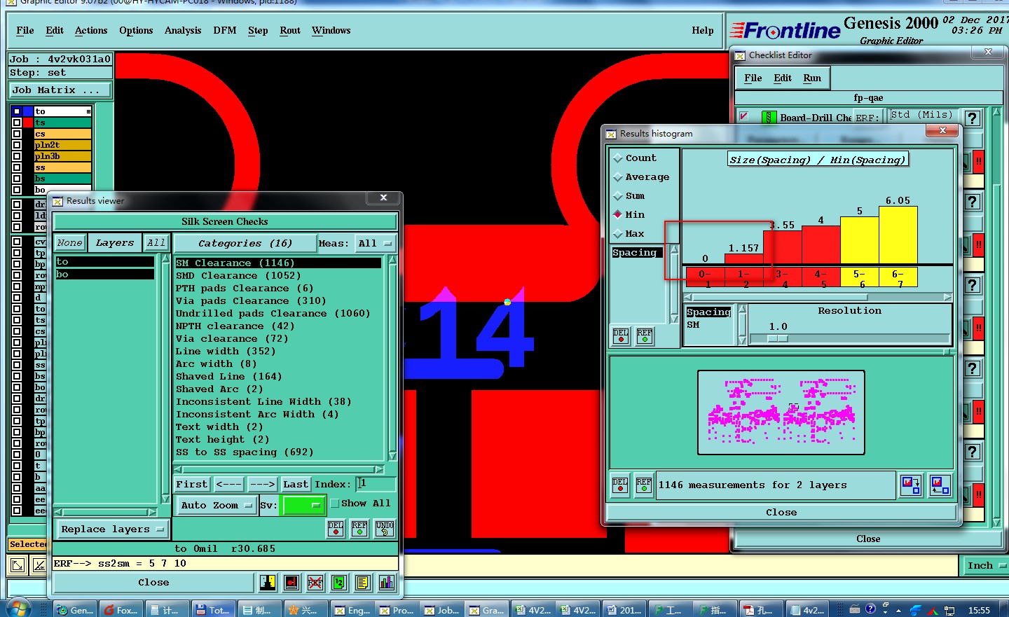Viewport: 1009px width, 617px height.
Task: Open the Actions menu
Action: (x=91, y=31)
